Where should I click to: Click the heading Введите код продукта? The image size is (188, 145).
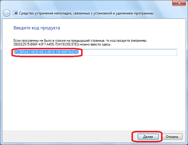click(37, 28)
